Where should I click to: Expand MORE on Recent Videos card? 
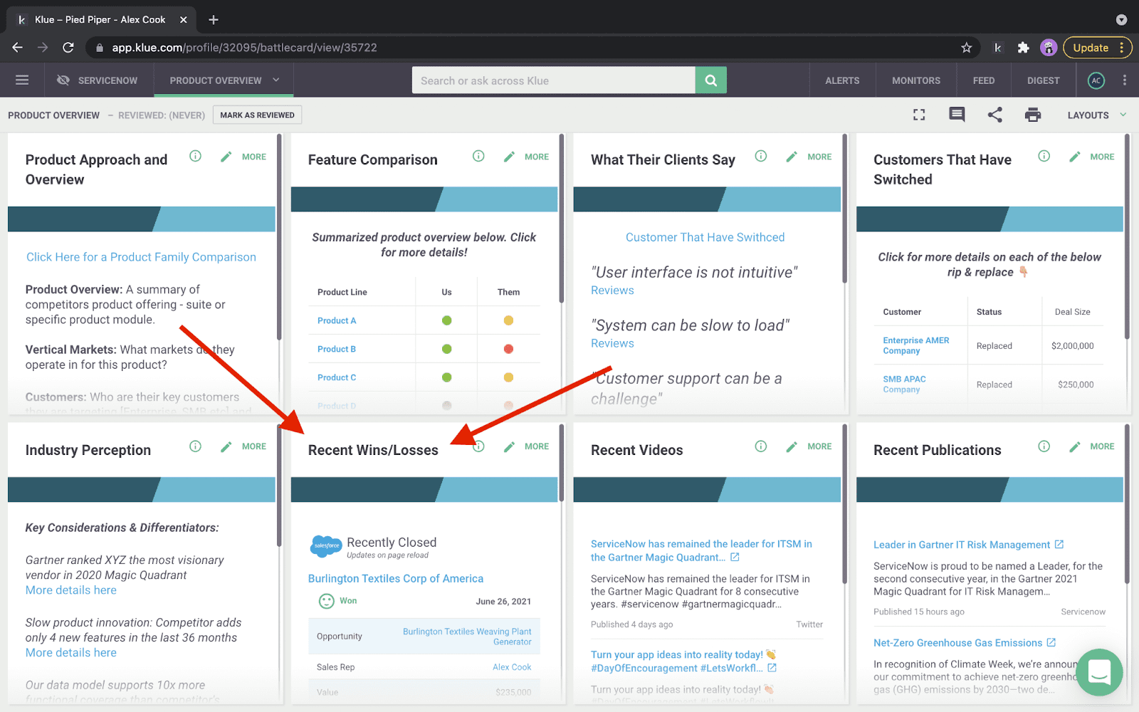819,446
